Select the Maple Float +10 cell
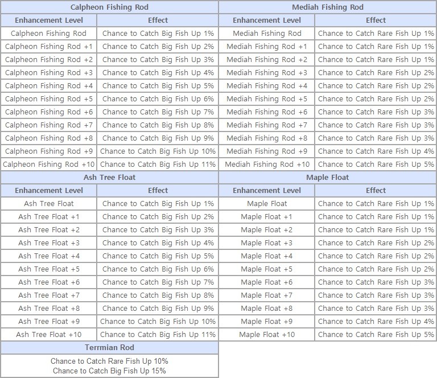 click(267, 335)
